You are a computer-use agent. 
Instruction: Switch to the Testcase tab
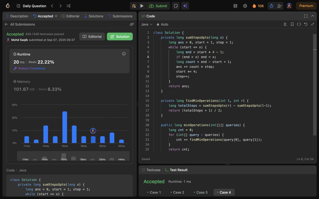pos(151,170)
